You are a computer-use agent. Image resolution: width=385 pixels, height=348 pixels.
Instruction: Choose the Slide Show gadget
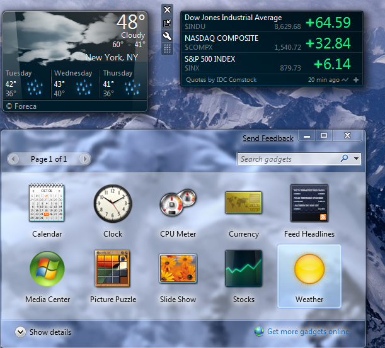(x=178, y=268)
